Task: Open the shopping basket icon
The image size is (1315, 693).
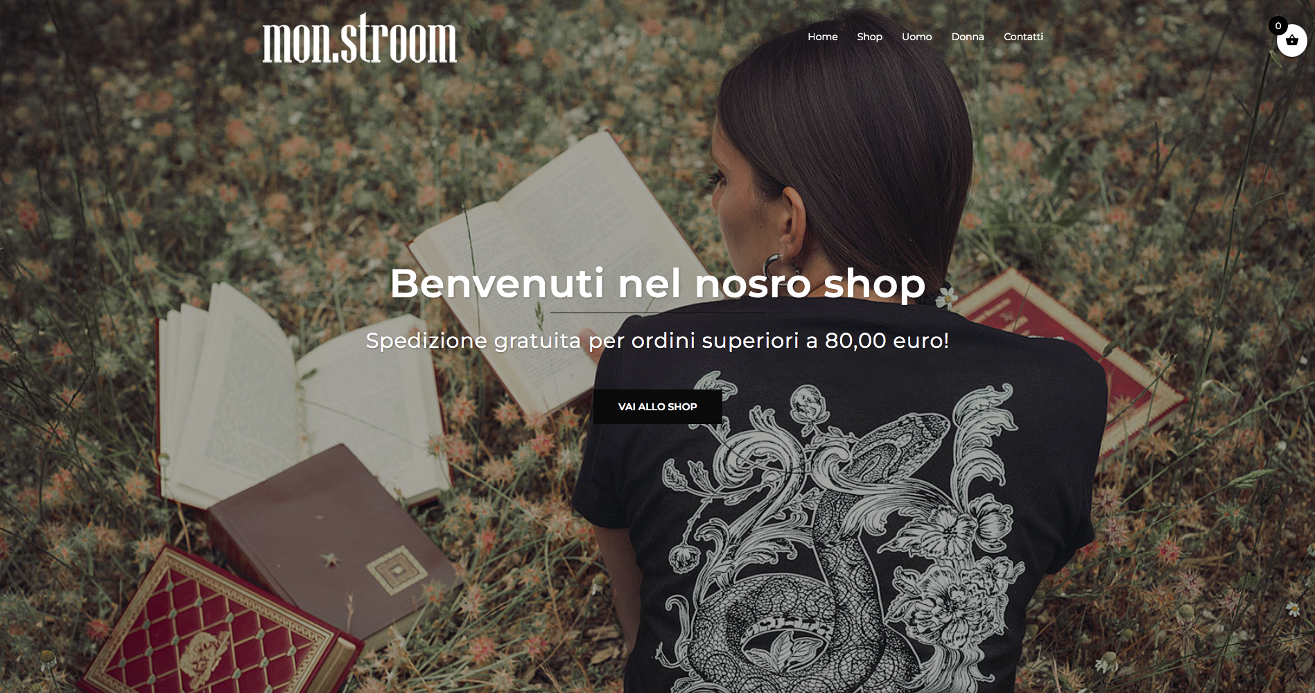Action: (x=1291, y=41)
